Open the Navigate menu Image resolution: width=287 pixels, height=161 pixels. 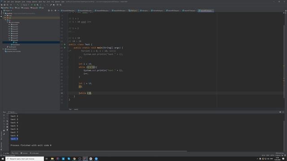pos(18,2)
